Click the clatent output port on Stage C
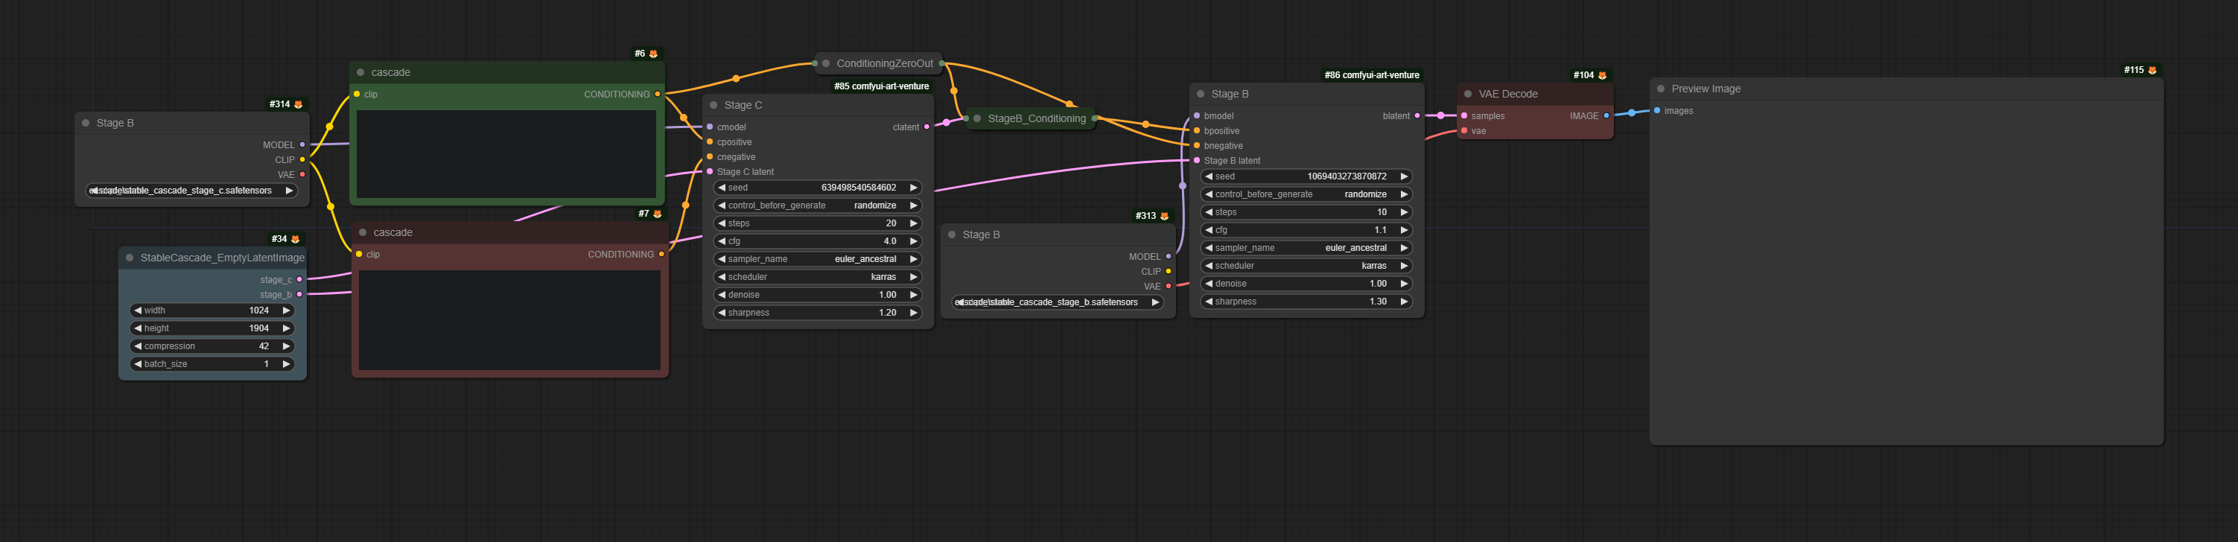The width and height of the screenshot is (2238, 542). point(926,127)
